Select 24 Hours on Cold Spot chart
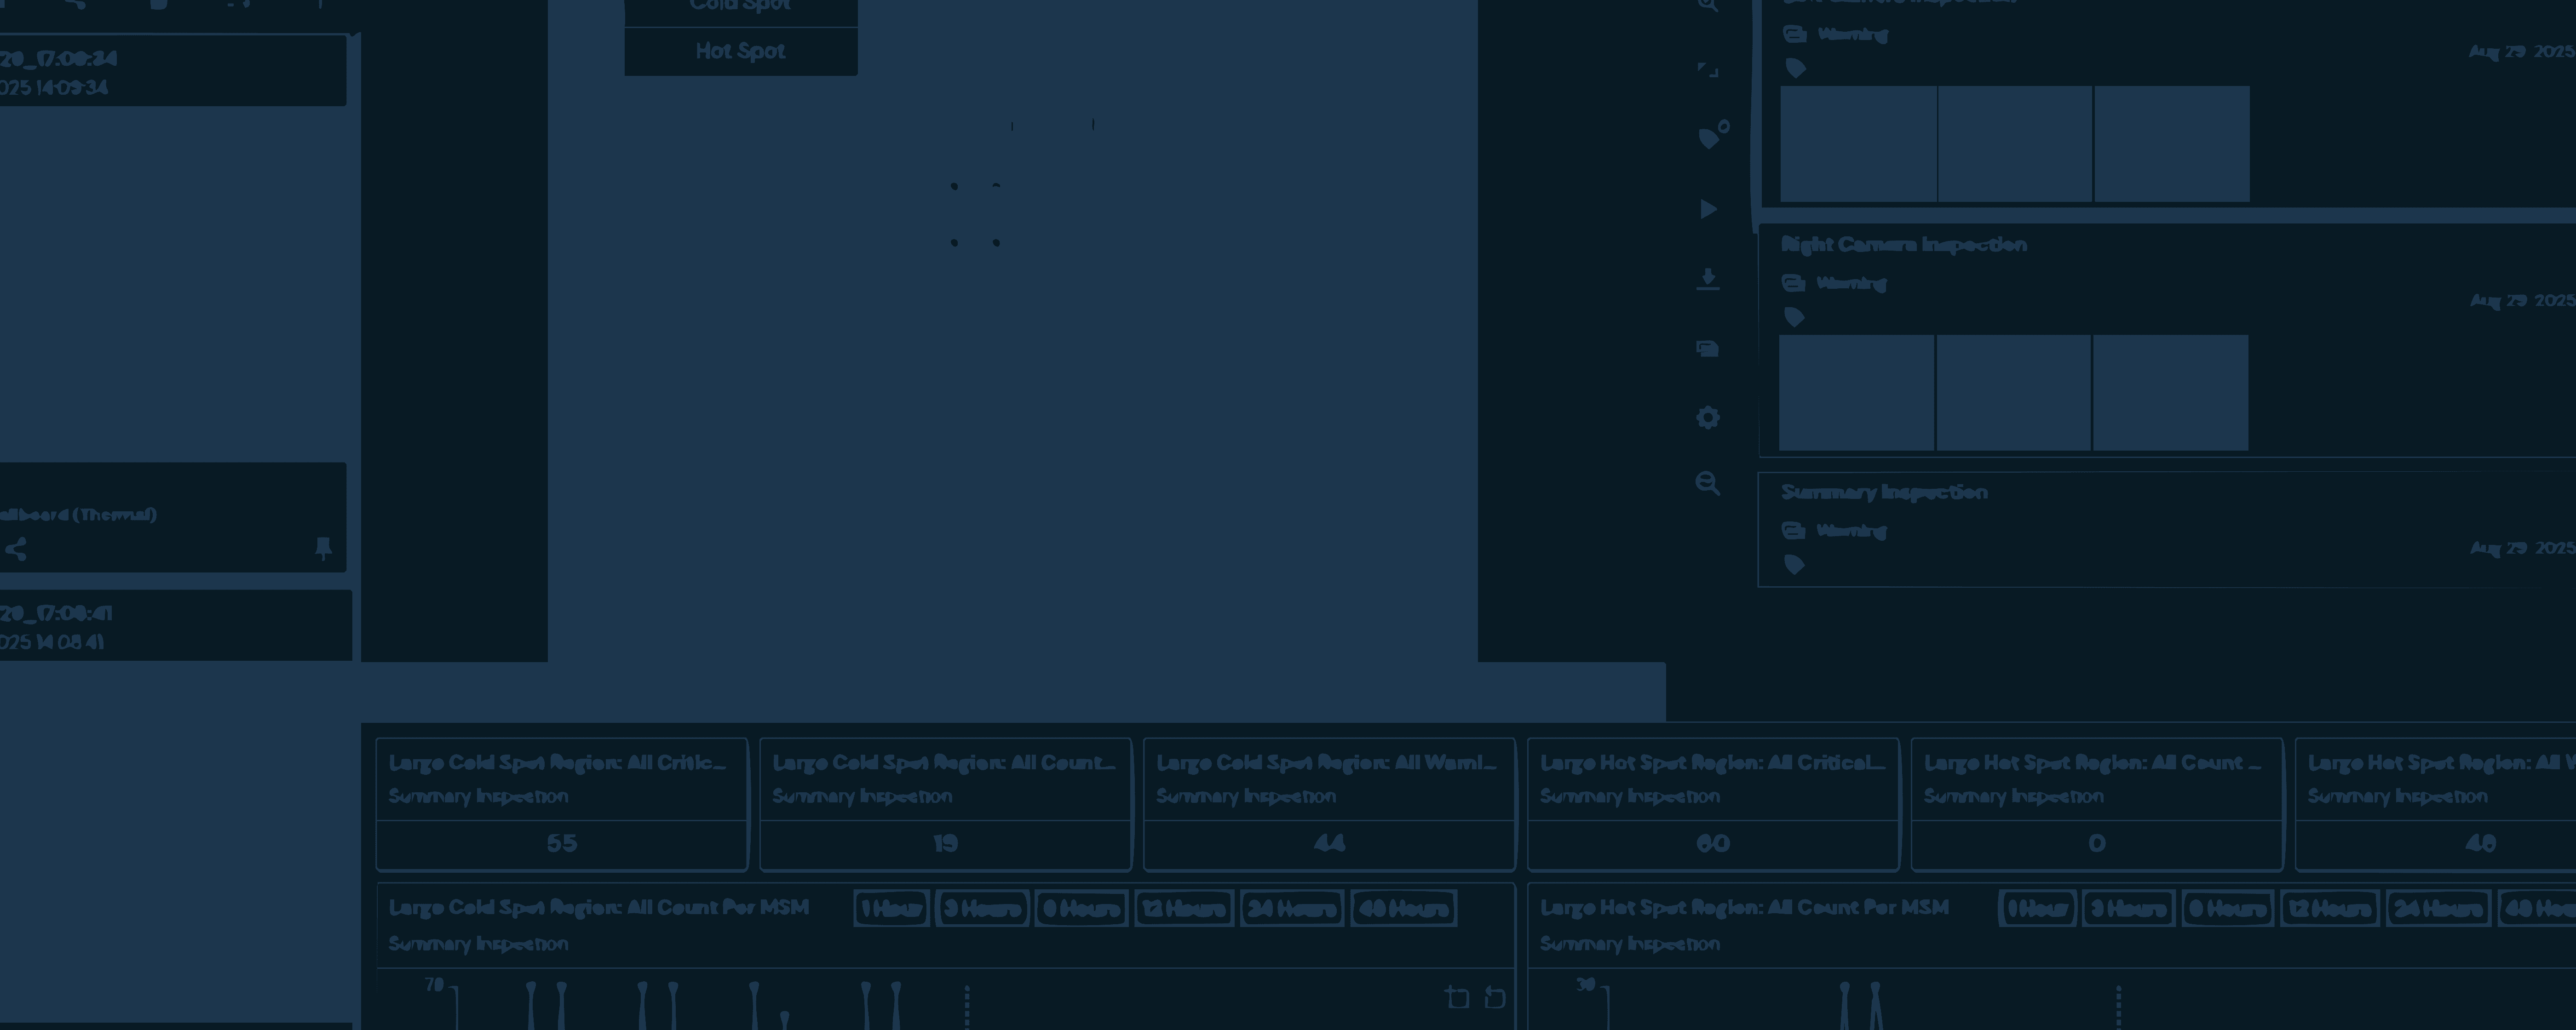2576x1030 pixels. point(1291,909)
